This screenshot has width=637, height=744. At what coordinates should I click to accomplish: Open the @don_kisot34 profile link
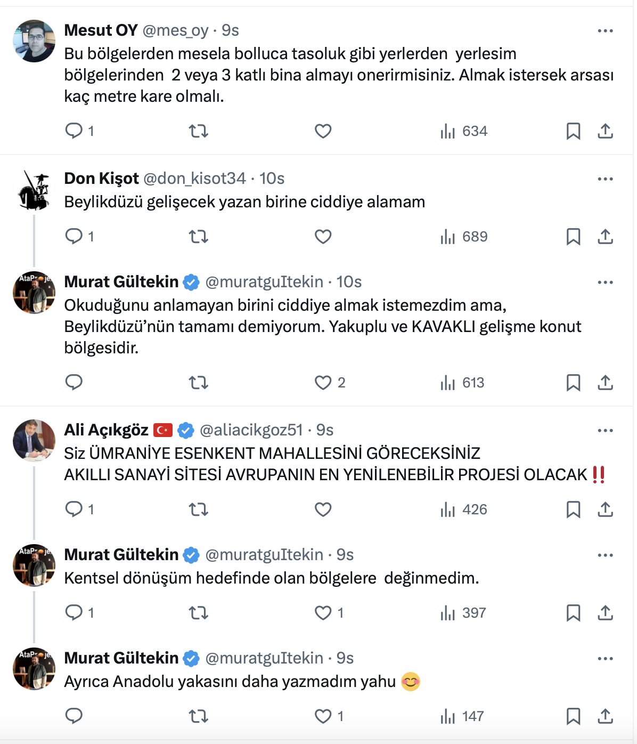click(x=194, y=179)
